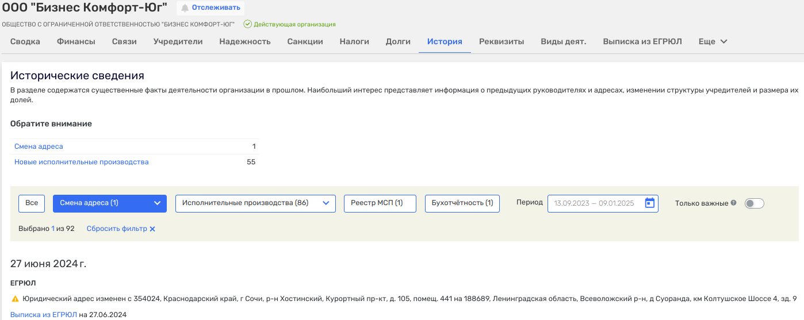Click the count 55 for исполнительные производства
Image resolution: width=804 pixels, height=320 pixels.
point(251,162)
